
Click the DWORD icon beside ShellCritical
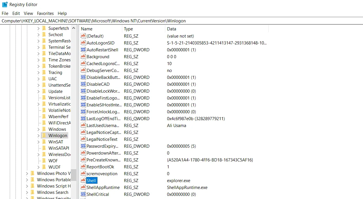point(83,194)
